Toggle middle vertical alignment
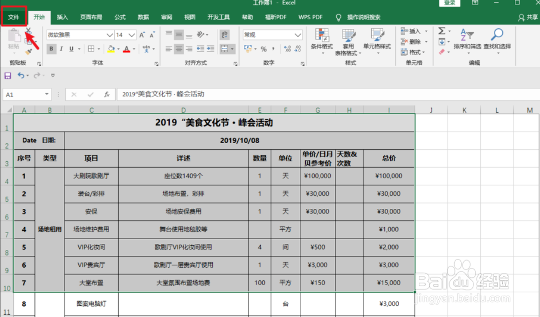 [x=179, y=34]
